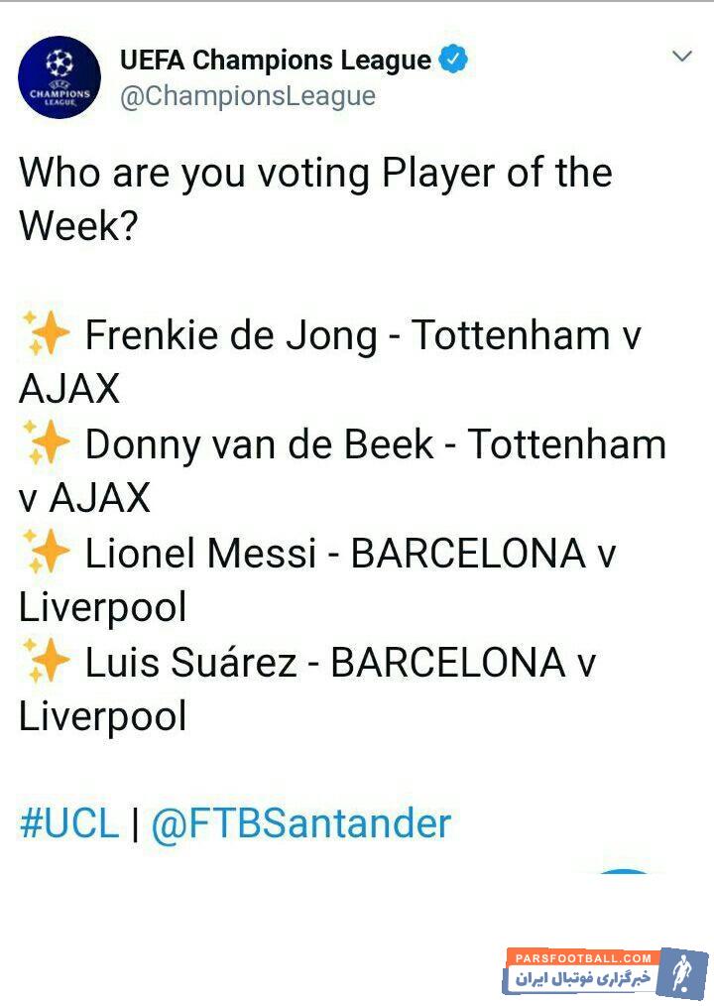Select the Lionel Messi name text

tap(200, 554)
